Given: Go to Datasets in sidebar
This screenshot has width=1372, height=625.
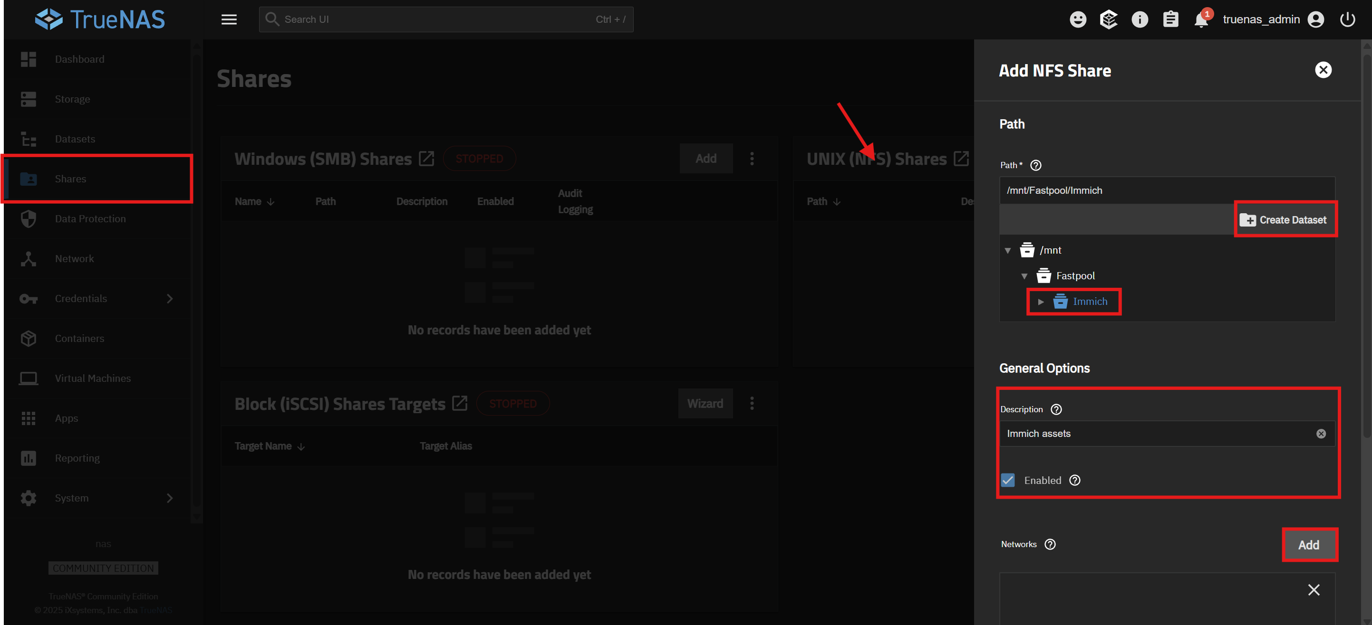Looking at the screenshot, I should (75, 139).
